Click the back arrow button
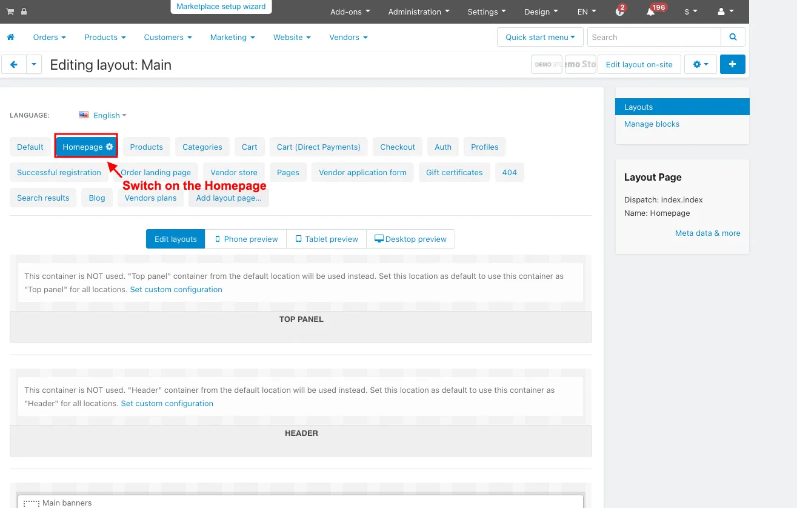 14,64
